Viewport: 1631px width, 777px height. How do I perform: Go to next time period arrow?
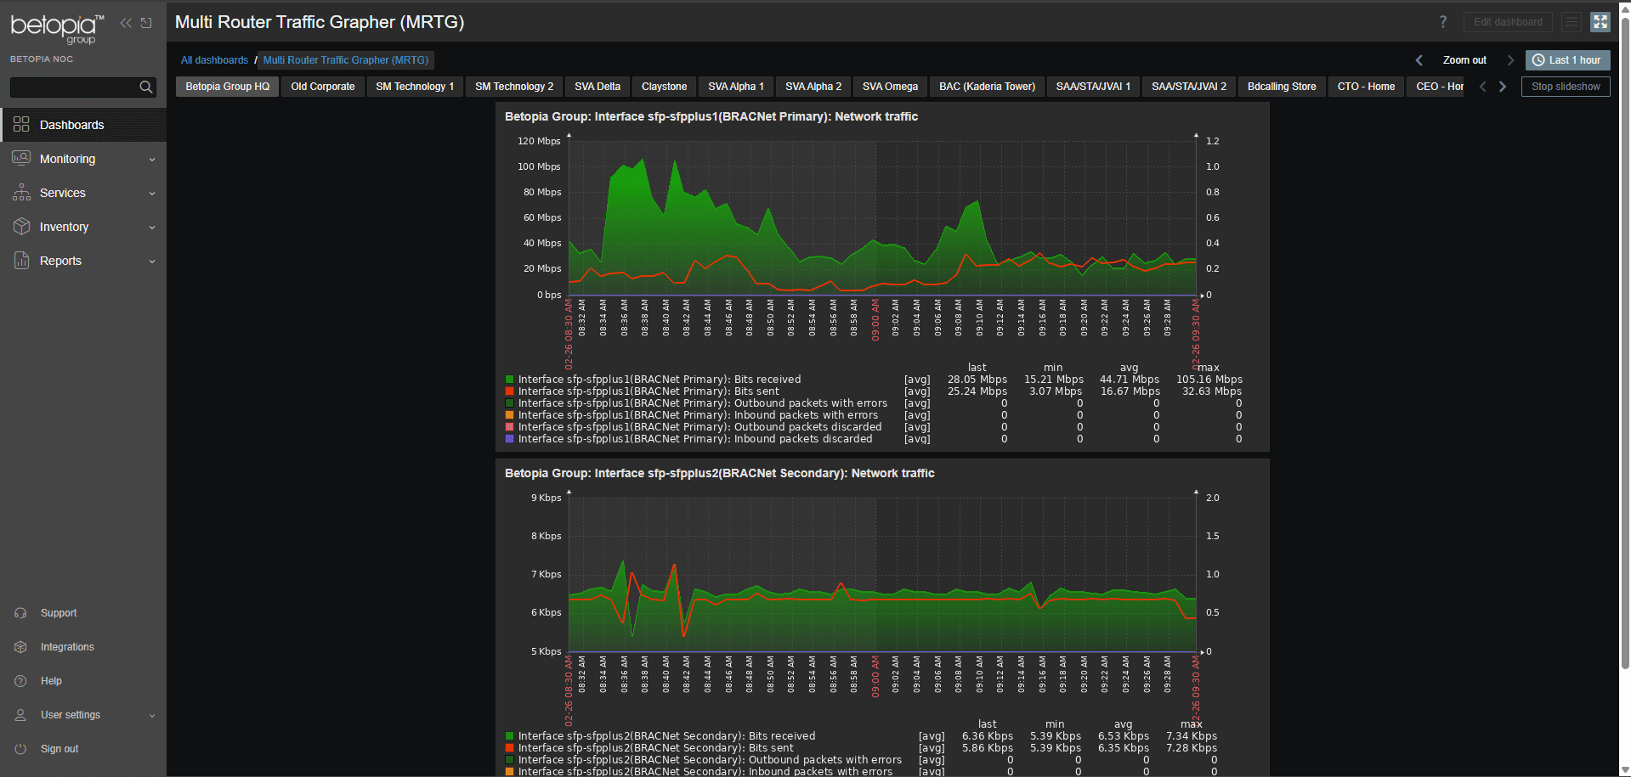[1510, 60]
